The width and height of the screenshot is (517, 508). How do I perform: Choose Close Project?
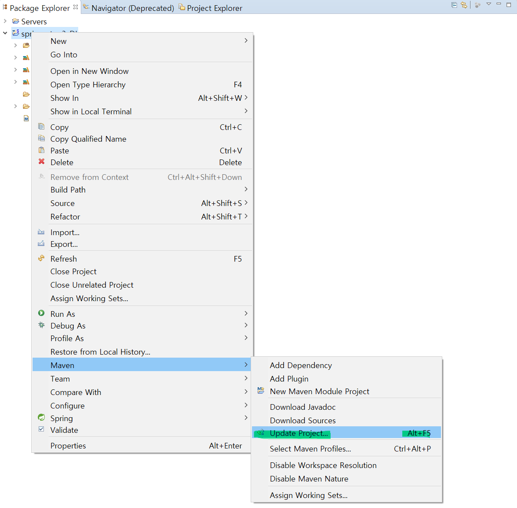142,272
